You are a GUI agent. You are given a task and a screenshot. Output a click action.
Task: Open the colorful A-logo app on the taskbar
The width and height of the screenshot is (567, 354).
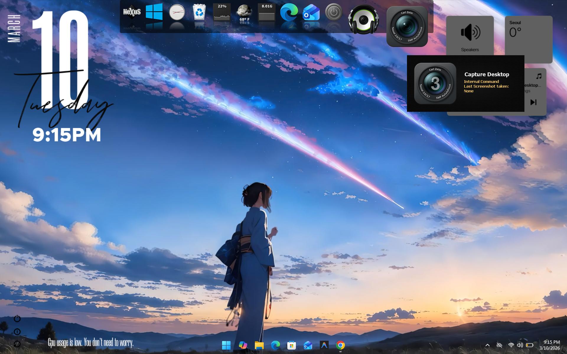tap(324, 345)
